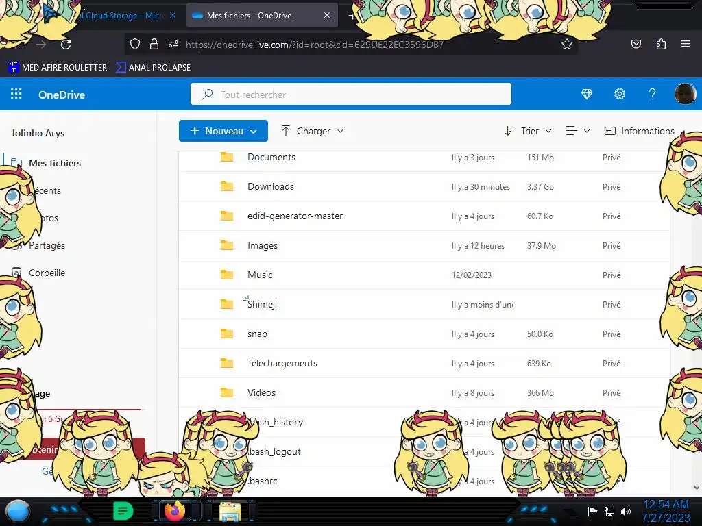Open the Pocket save icon
This screenshot has width=702, height=526.
point(636,44)
